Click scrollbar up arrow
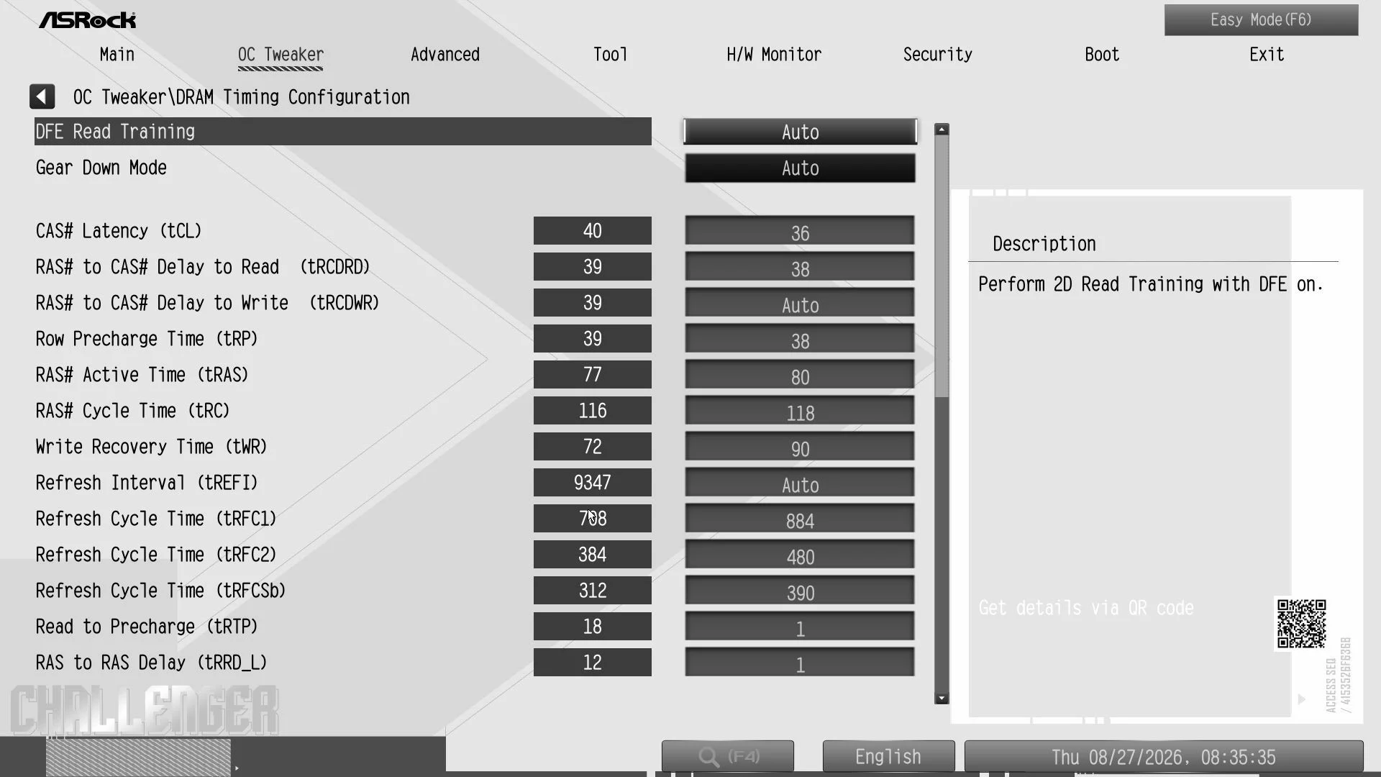Viewport: 1381px width, 777px height. (942, 129)
